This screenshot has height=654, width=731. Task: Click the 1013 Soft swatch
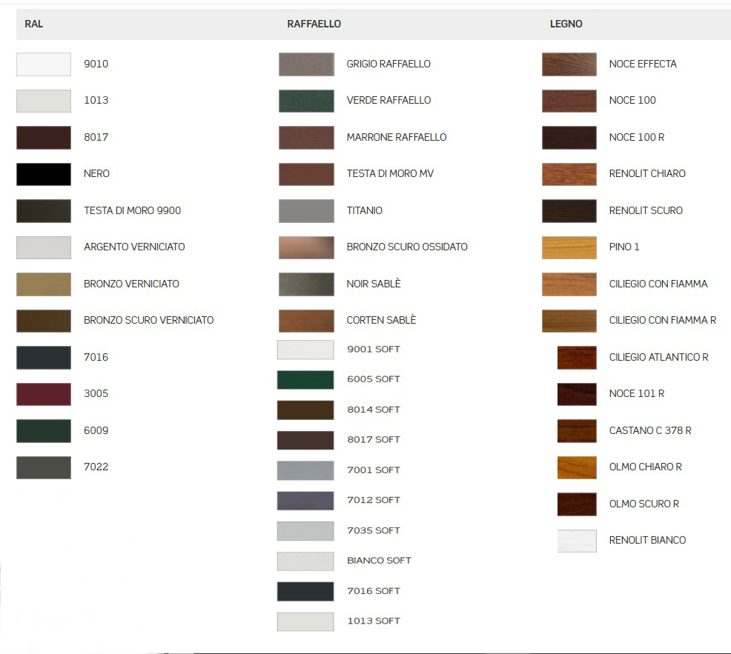click(305, 621)
